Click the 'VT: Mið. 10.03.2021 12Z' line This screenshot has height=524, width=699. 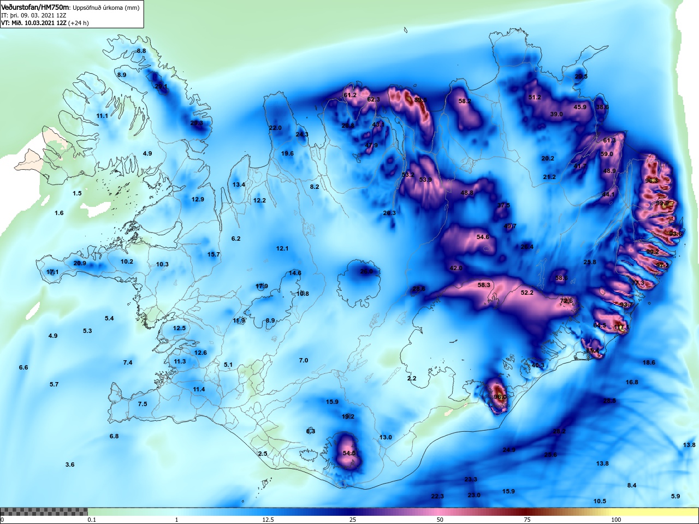point(33,23)
